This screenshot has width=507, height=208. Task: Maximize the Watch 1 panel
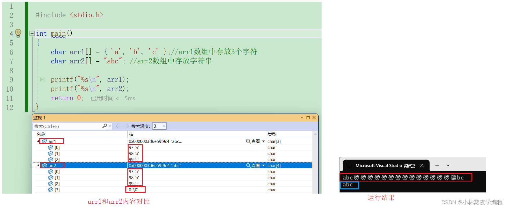point(308,118)
